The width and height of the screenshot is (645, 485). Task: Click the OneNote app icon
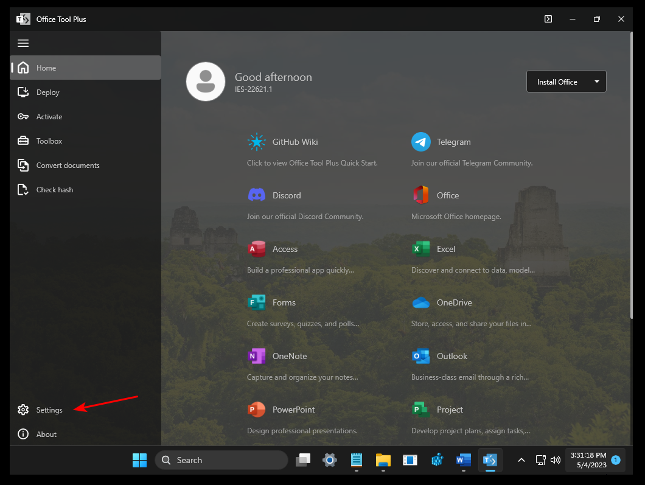[257, 356]
